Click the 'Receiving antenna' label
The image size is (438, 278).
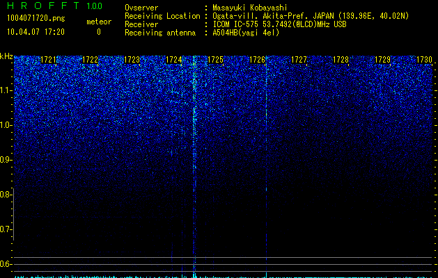click(160, 33)
